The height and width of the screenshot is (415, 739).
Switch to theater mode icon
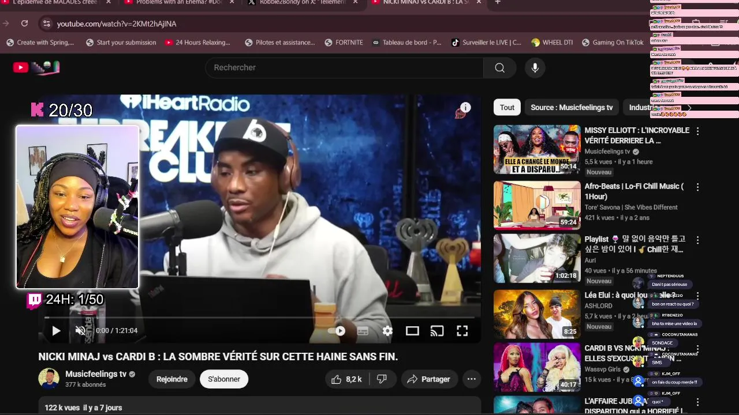pos(412,331)
